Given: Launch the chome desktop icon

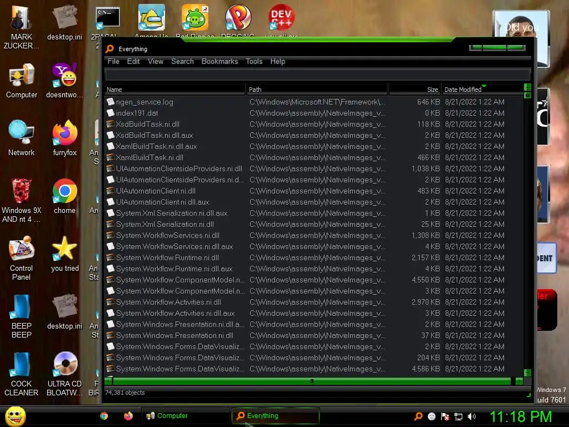Looking at the screenshot, I should (x=64, y=196).
